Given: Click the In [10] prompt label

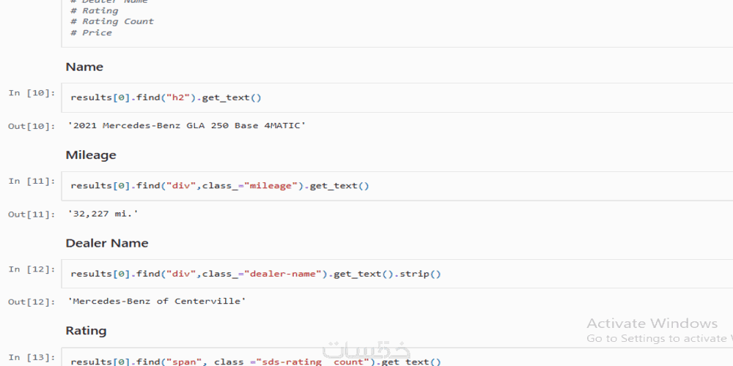Looking at the screenshot, I should click(32, 93).
